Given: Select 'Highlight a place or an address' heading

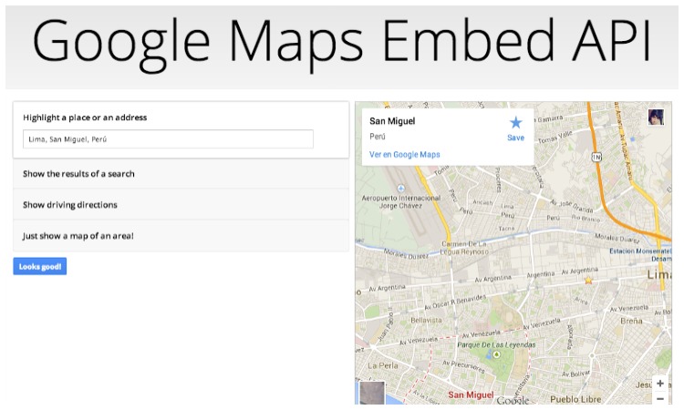Looking at the screenshot, I should pyautogui.click(x=85, y=118).
